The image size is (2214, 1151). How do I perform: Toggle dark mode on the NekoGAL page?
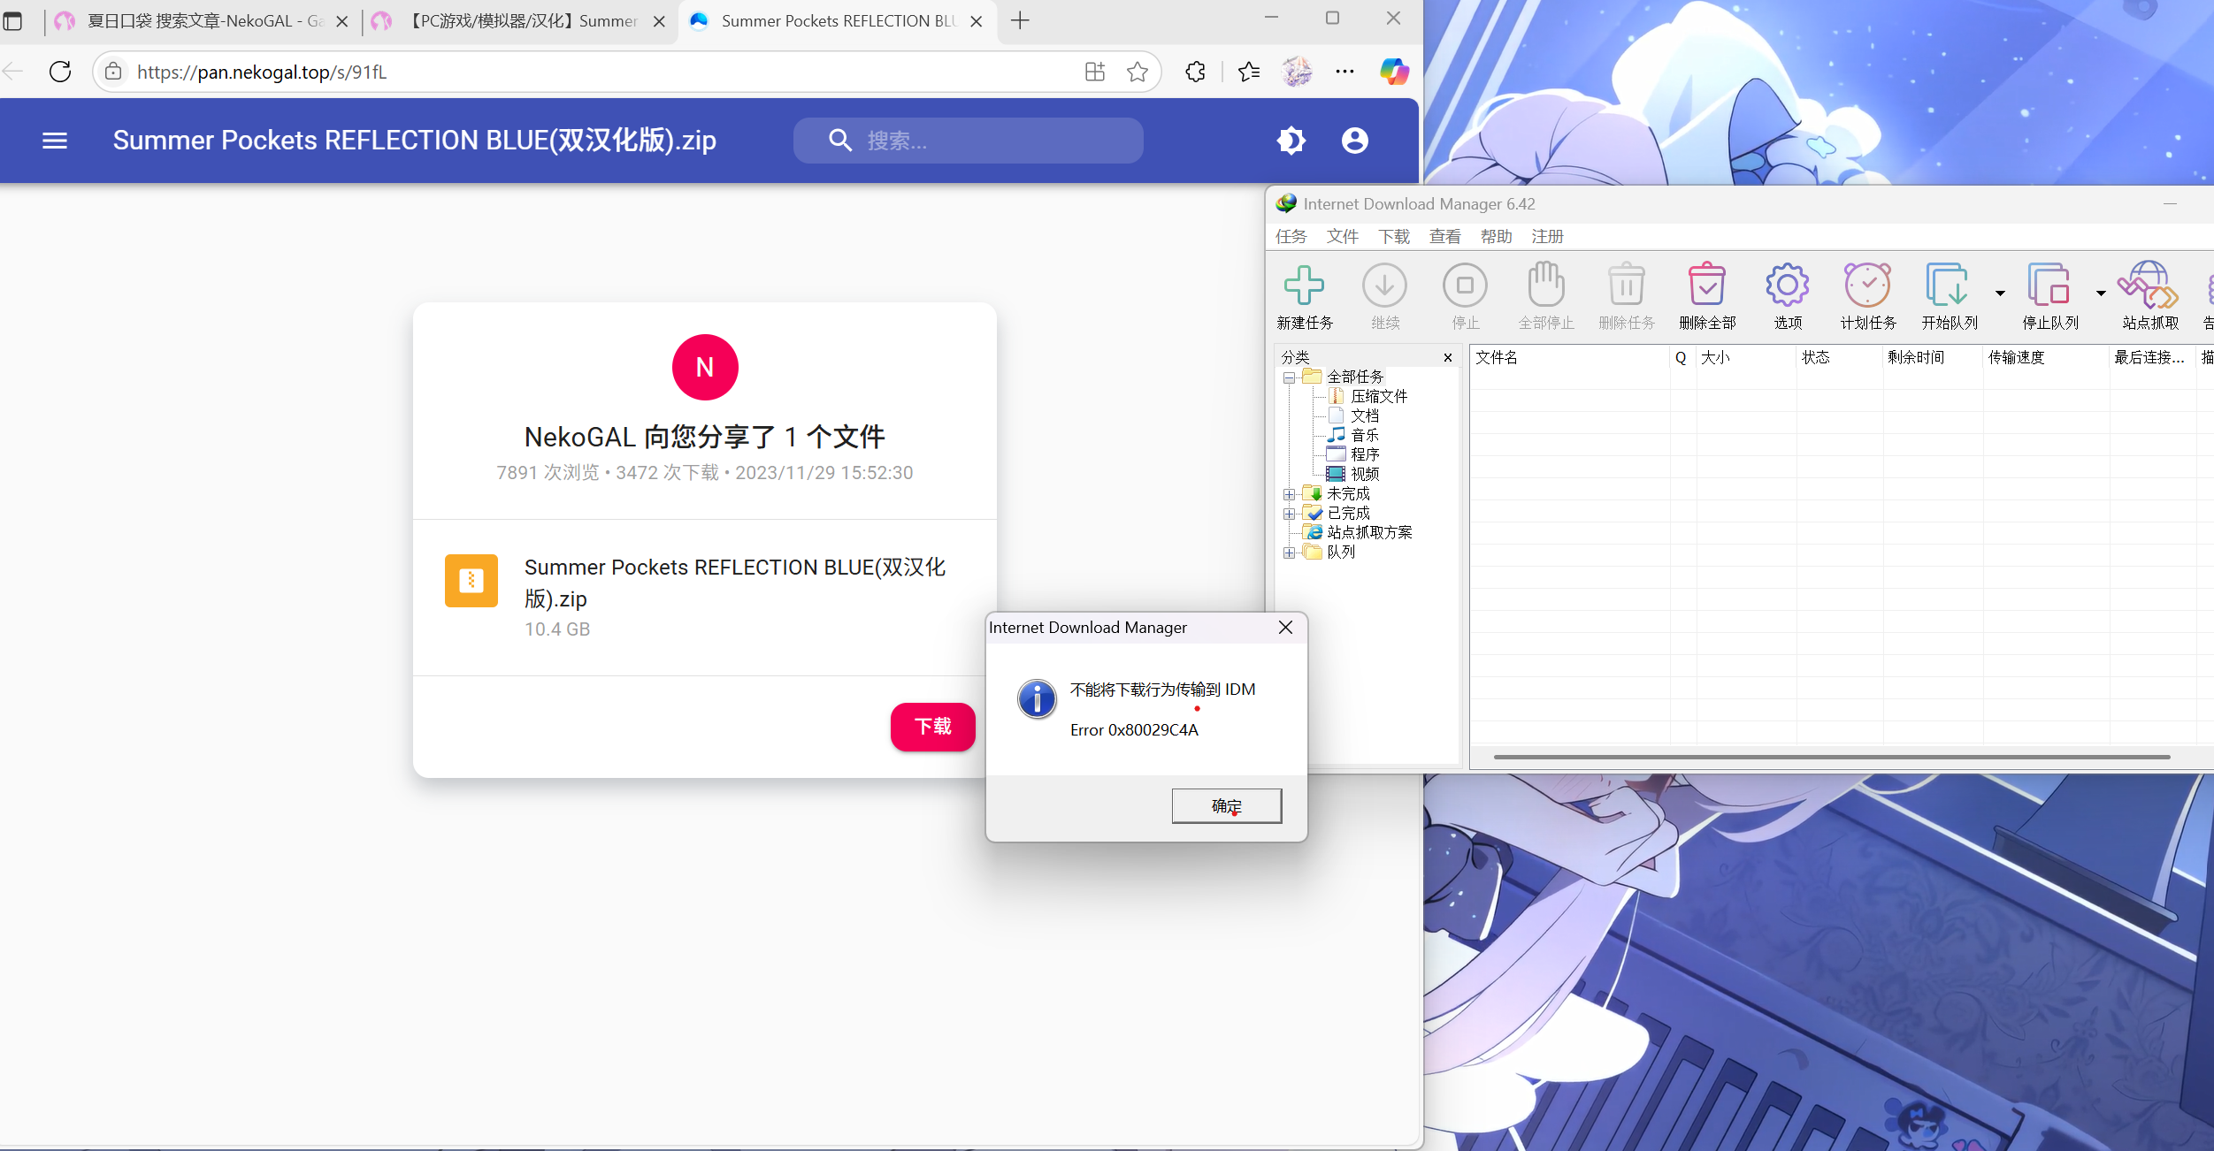[x=1291, y=140]
